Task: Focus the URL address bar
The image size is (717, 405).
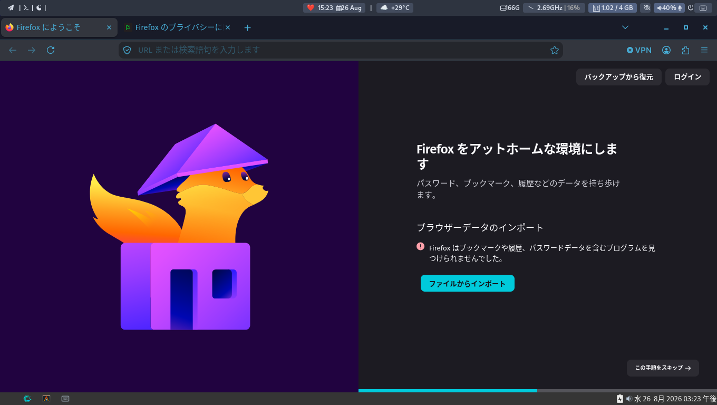Action: coord(341,50)
